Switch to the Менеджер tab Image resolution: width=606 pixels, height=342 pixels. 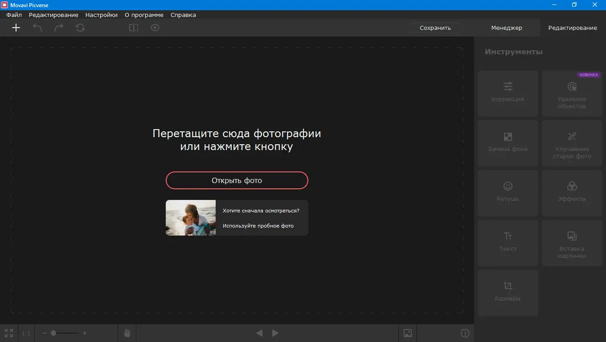tap(506, 28)
